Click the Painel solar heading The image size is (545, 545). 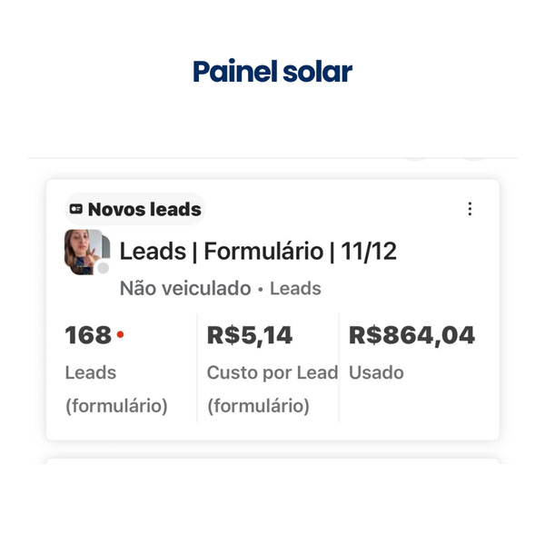click(272, 72)
